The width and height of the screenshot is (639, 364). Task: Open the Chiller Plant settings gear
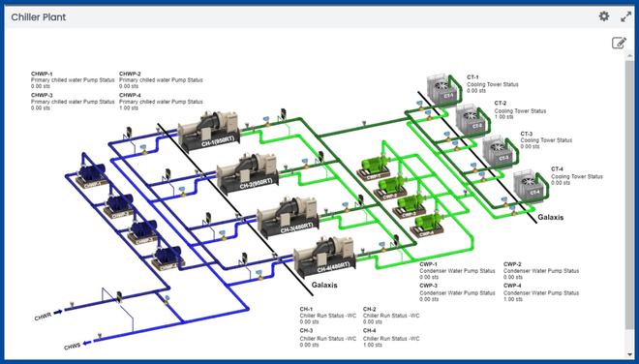(604, 16)
